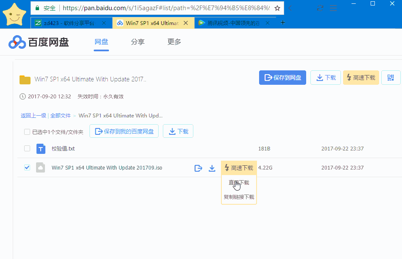Image resolution: width=402 pixels, height=259 pixels.
Task: Click the save-to-disk icon beside the ISO file
Action: click(x=198, y=168)
